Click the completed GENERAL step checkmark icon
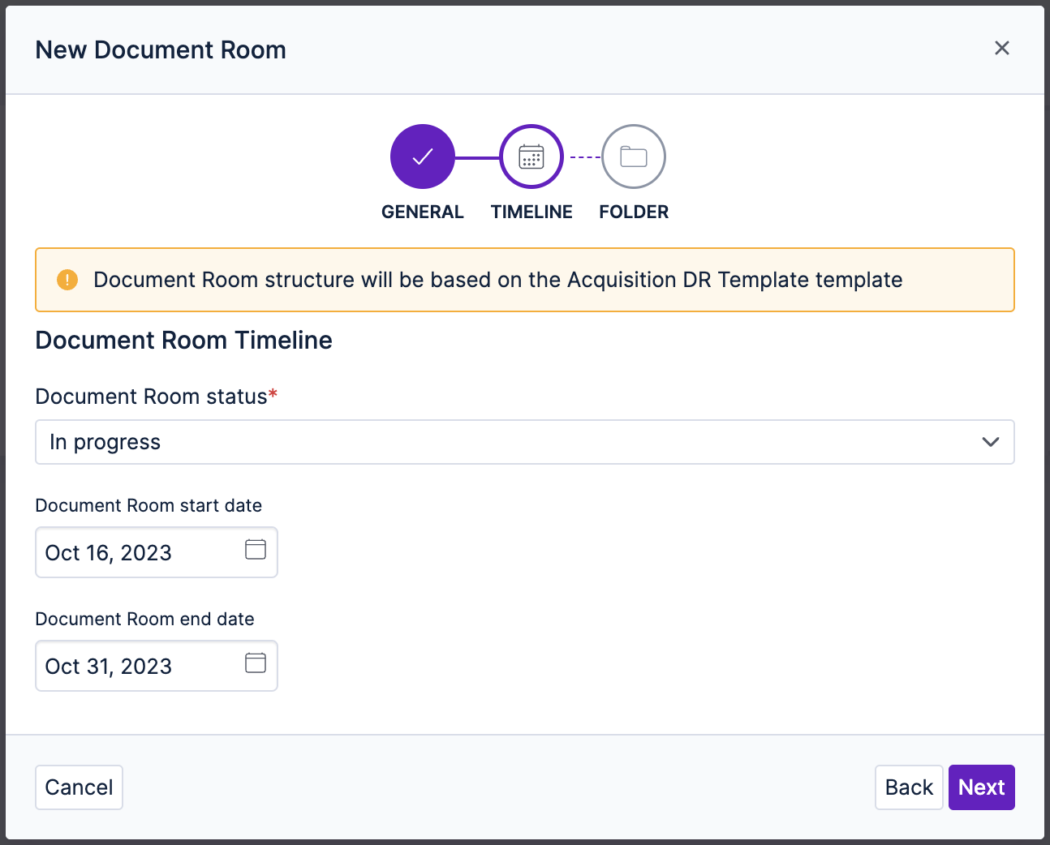 (x=422, y=157)
